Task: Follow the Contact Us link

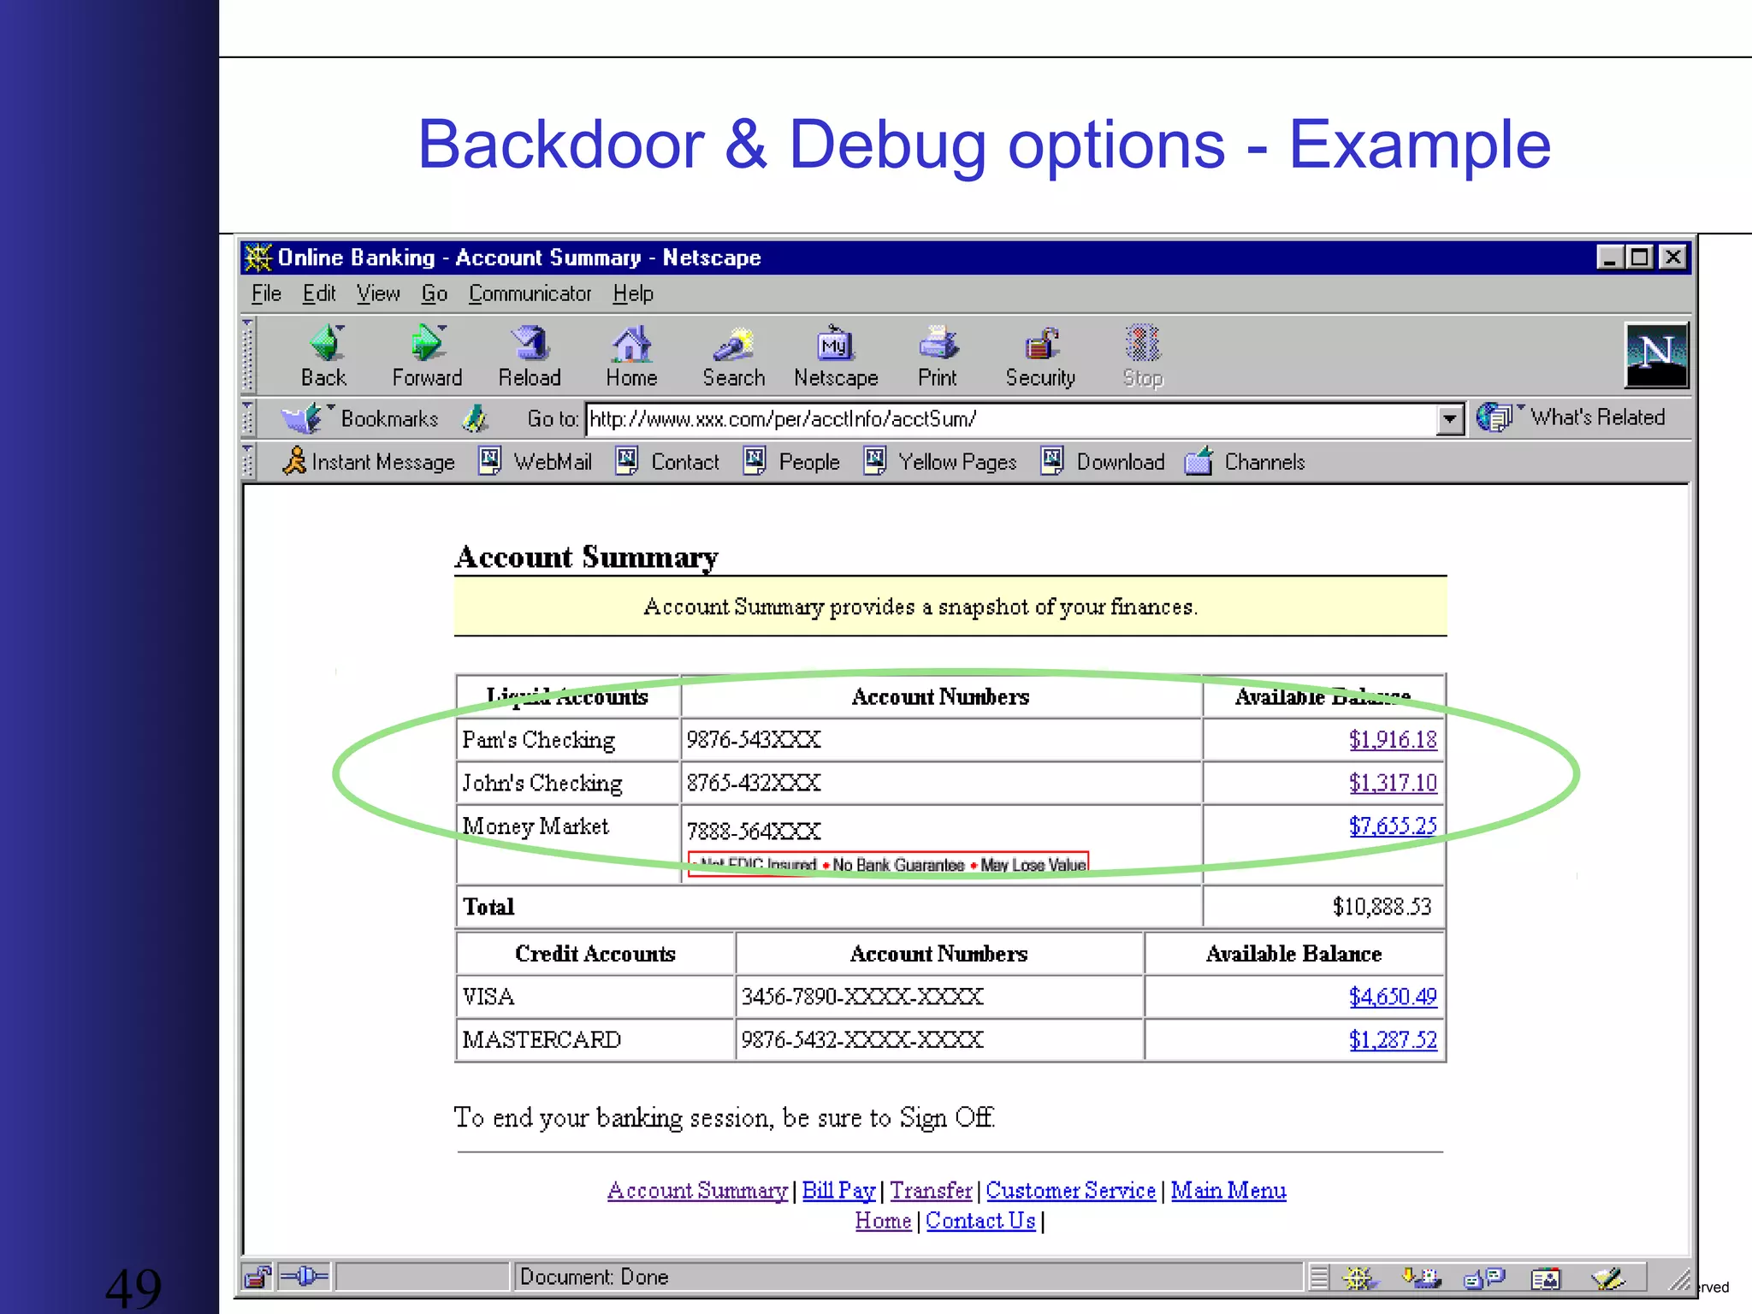Action: (980, 1221)
